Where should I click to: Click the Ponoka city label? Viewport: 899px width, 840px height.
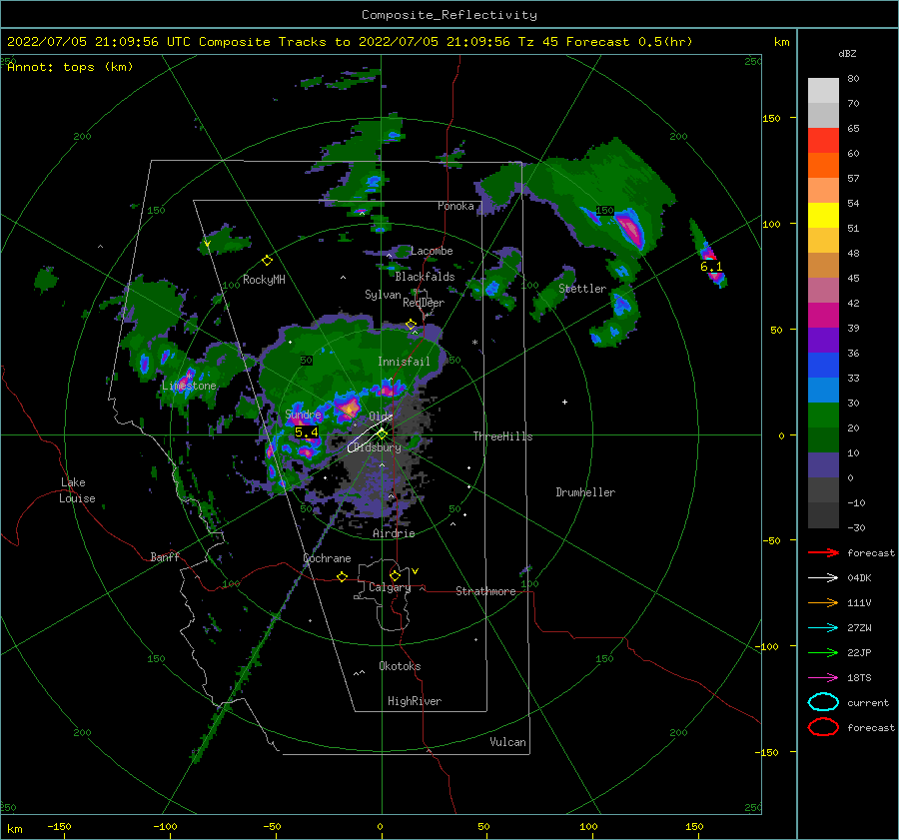[455, 206]
